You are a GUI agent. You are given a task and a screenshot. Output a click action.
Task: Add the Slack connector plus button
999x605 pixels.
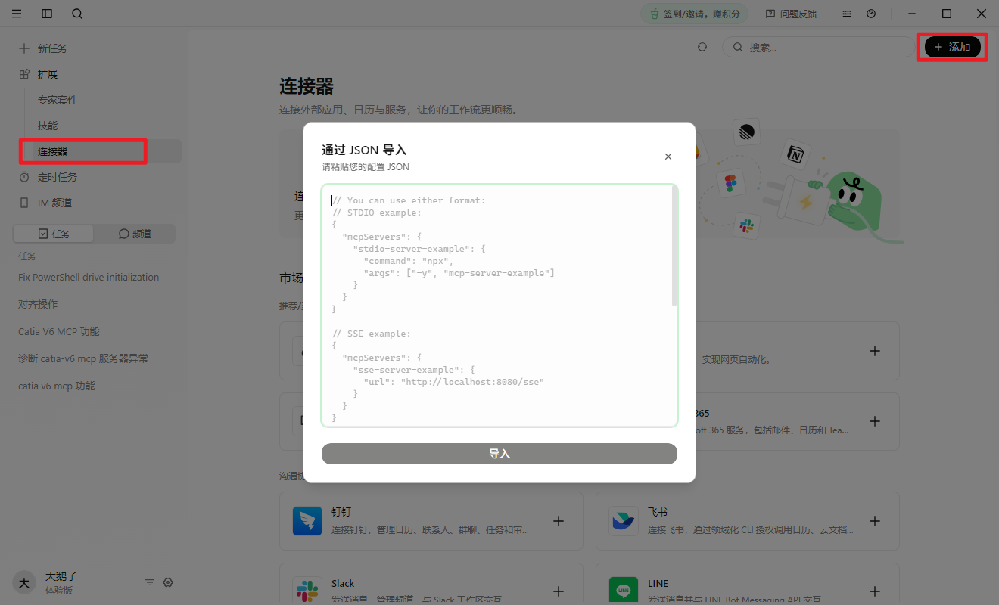pyautogui.click(x=559, y=591)
